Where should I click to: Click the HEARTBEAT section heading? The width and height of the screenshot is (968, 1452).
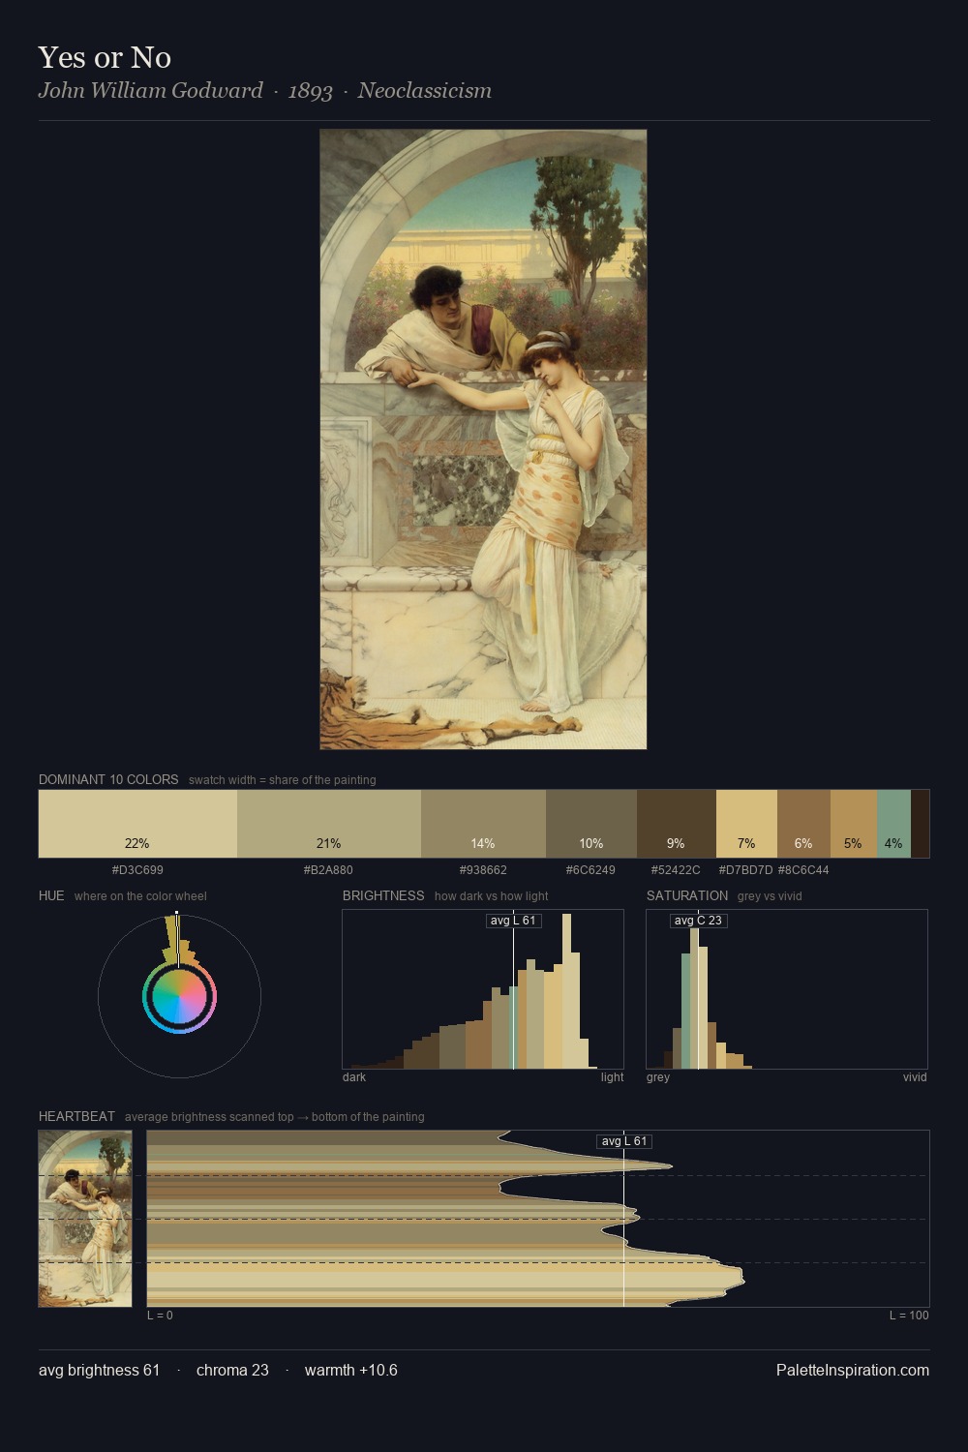coord(76,1116)
